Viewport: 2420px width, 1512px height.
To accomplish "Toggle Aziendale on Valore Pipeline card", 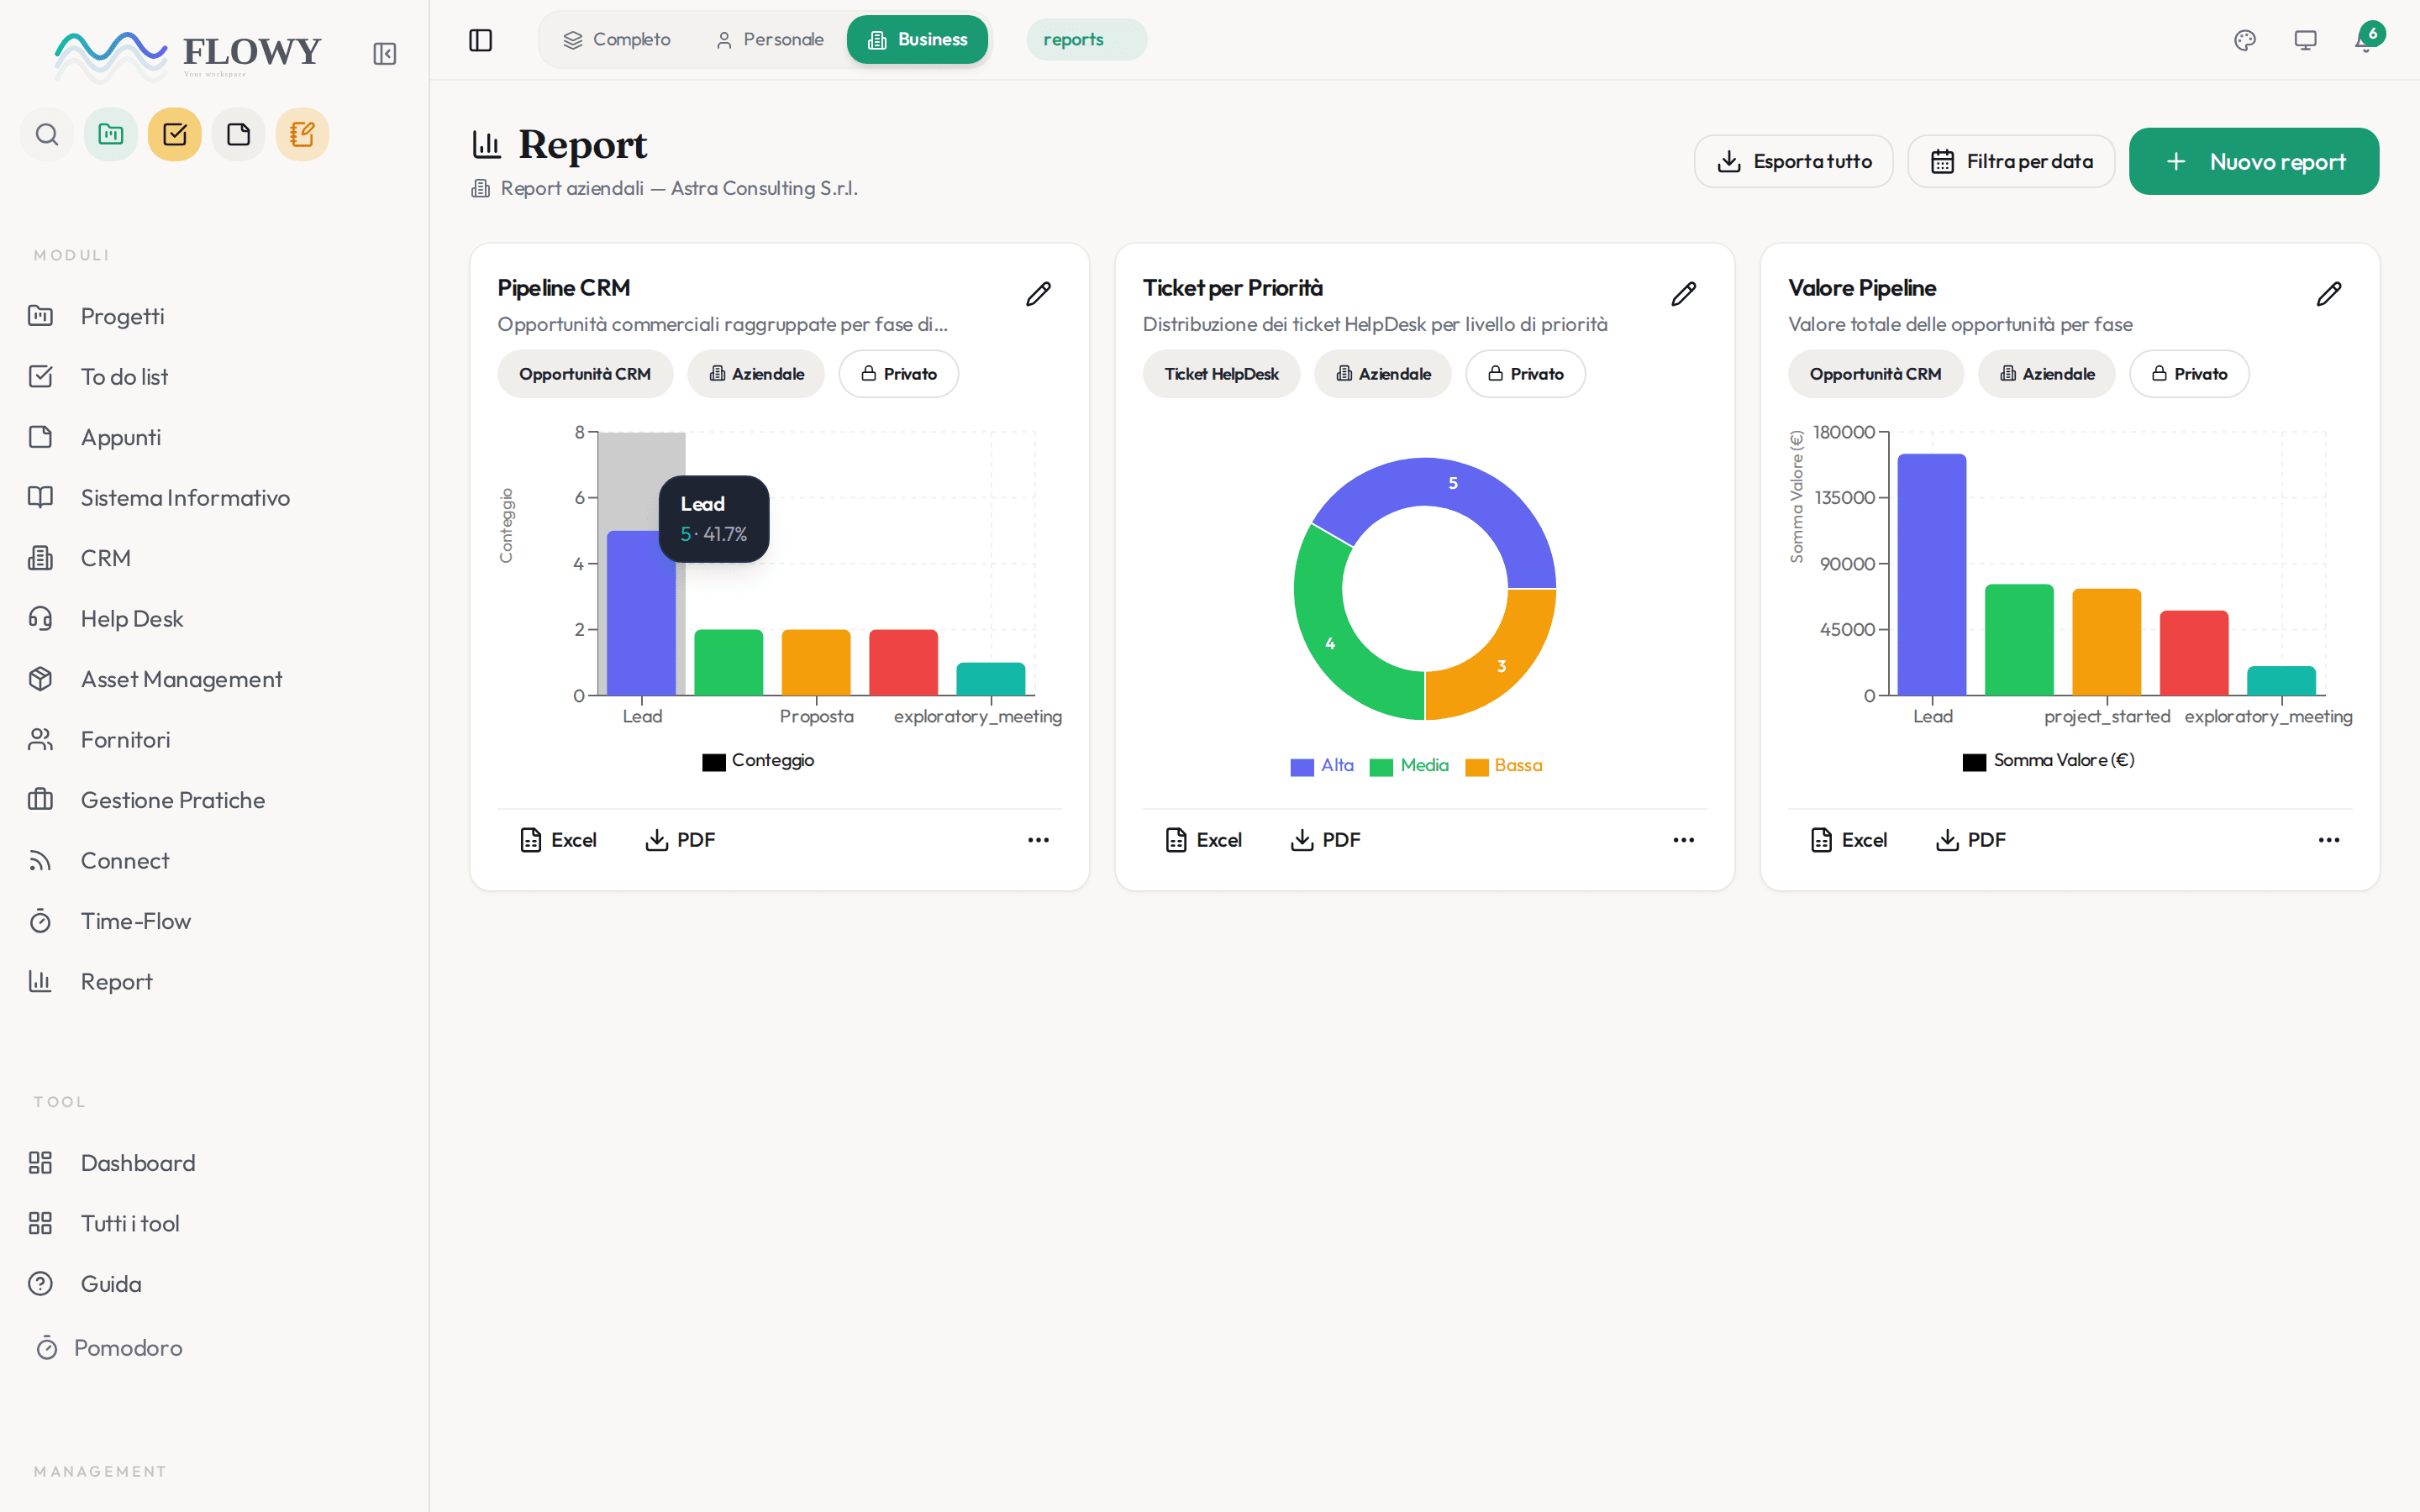I will [x=2047, y=374].
